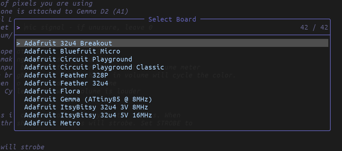Viewport: 342px width, 151px height.
Task: Select Adafruit ItsyBitsy 32u4 5V 16MHz
Action: [x=172, y=115]
